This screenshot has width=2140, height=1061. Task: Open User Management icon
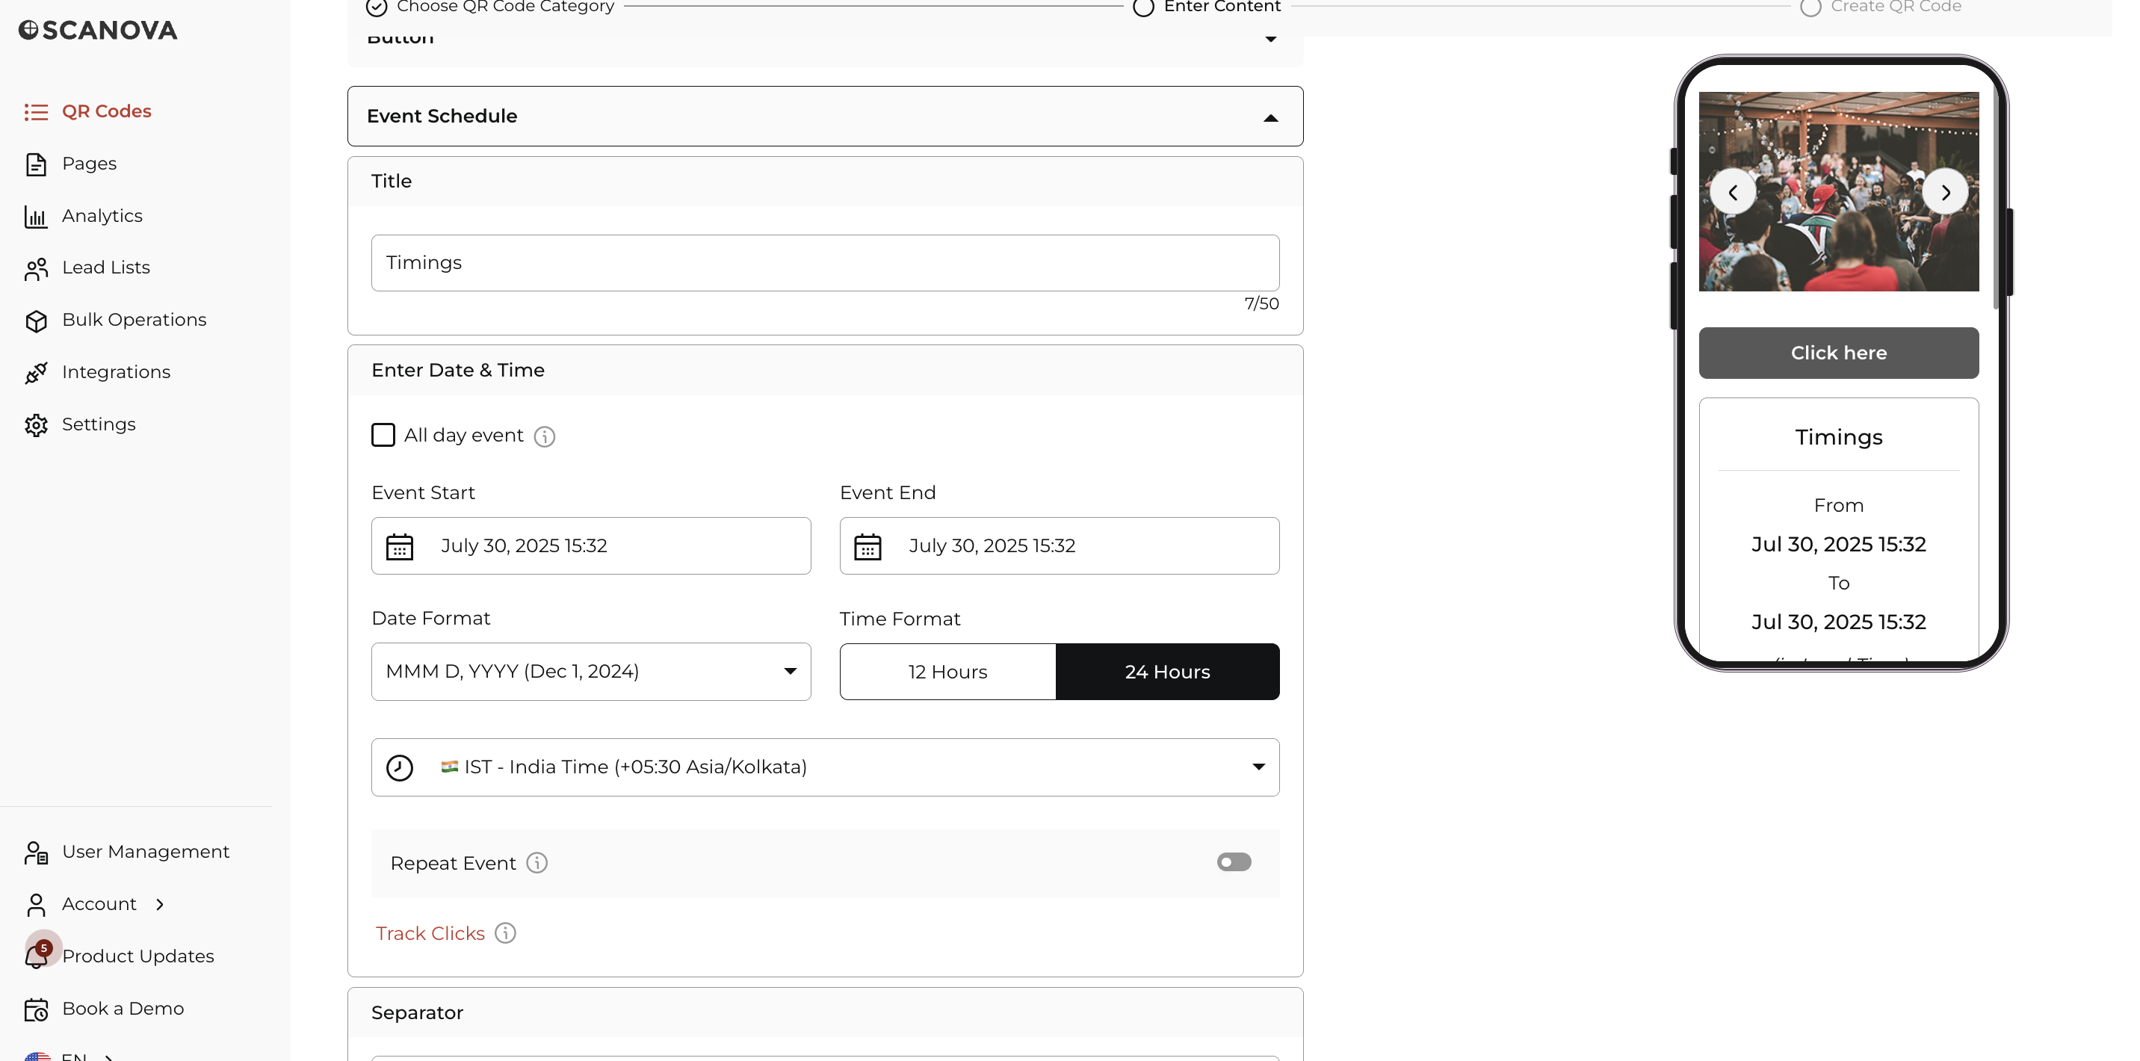[36, 853]
